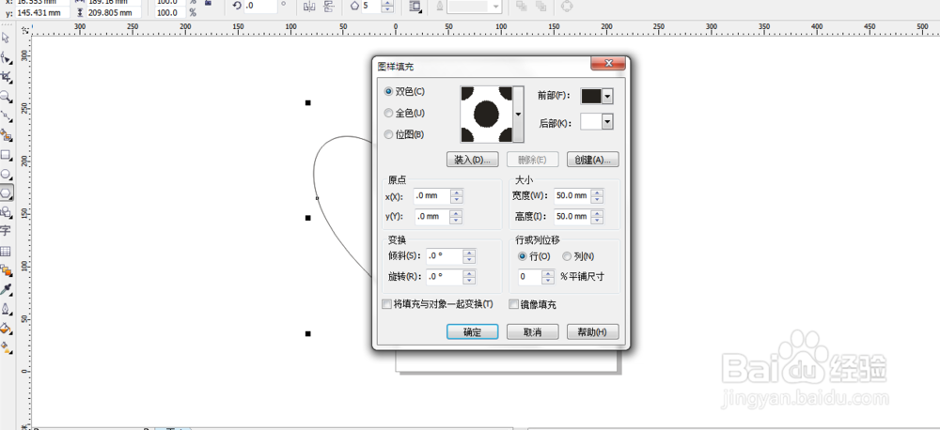The height and width of the screenshot is (430, 940).
Task: Select the Basic Shapes tool
Action: (x=6, y=212)
